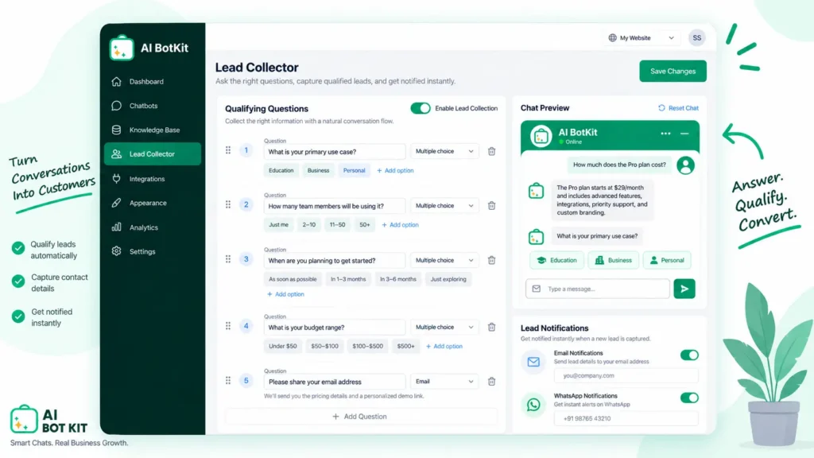Select the $100–$500 budget chip
The height and width of the screenshot is (458, 814).
click(367, 347)
